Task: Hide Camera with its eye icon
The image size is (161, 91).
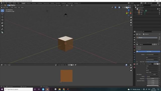Action: [159, 11]
